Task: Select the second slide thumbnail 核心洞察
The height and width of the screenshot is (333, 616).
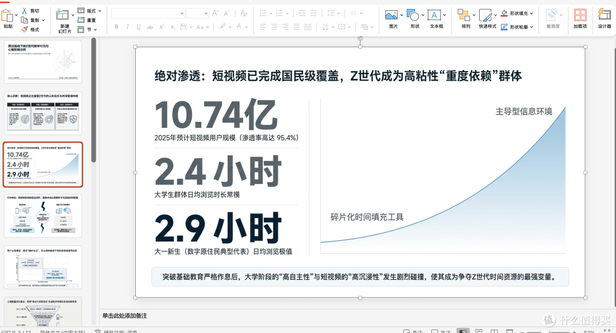Action: coord(43,113)
